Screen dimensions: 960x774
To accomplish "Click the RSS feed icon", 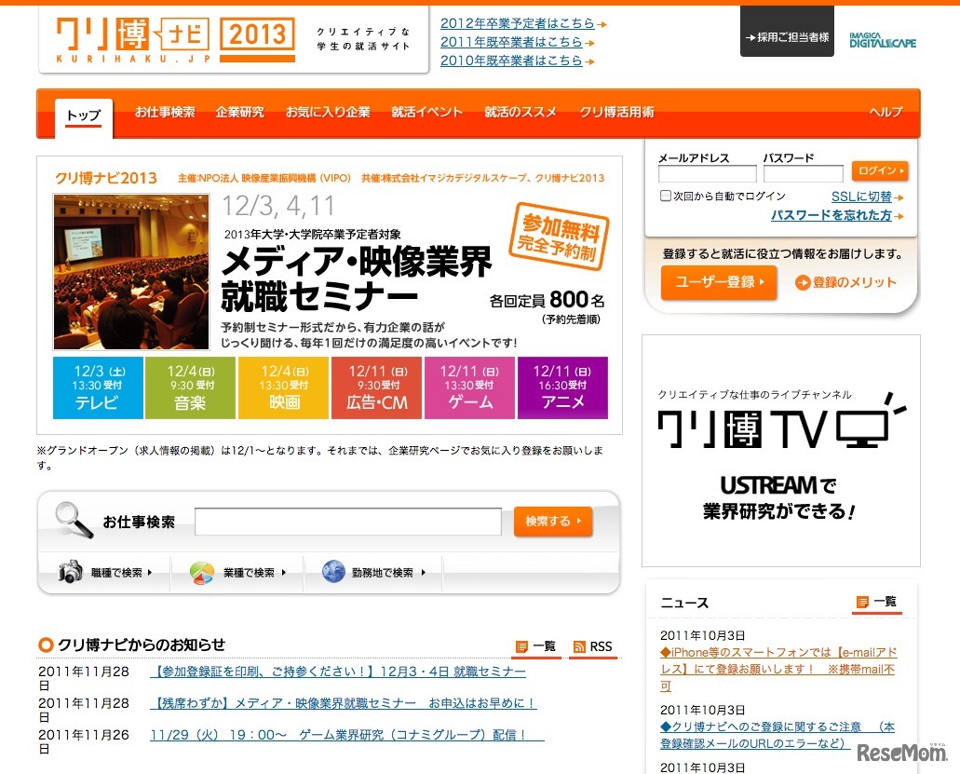I will coord(579,646).
